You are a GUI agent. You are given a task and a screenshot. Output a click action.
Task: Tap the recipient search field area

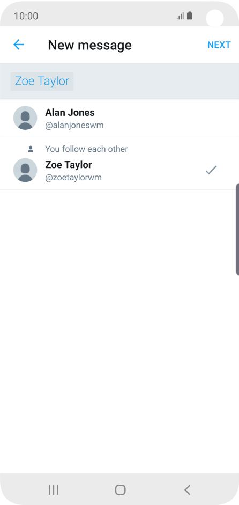119,81
